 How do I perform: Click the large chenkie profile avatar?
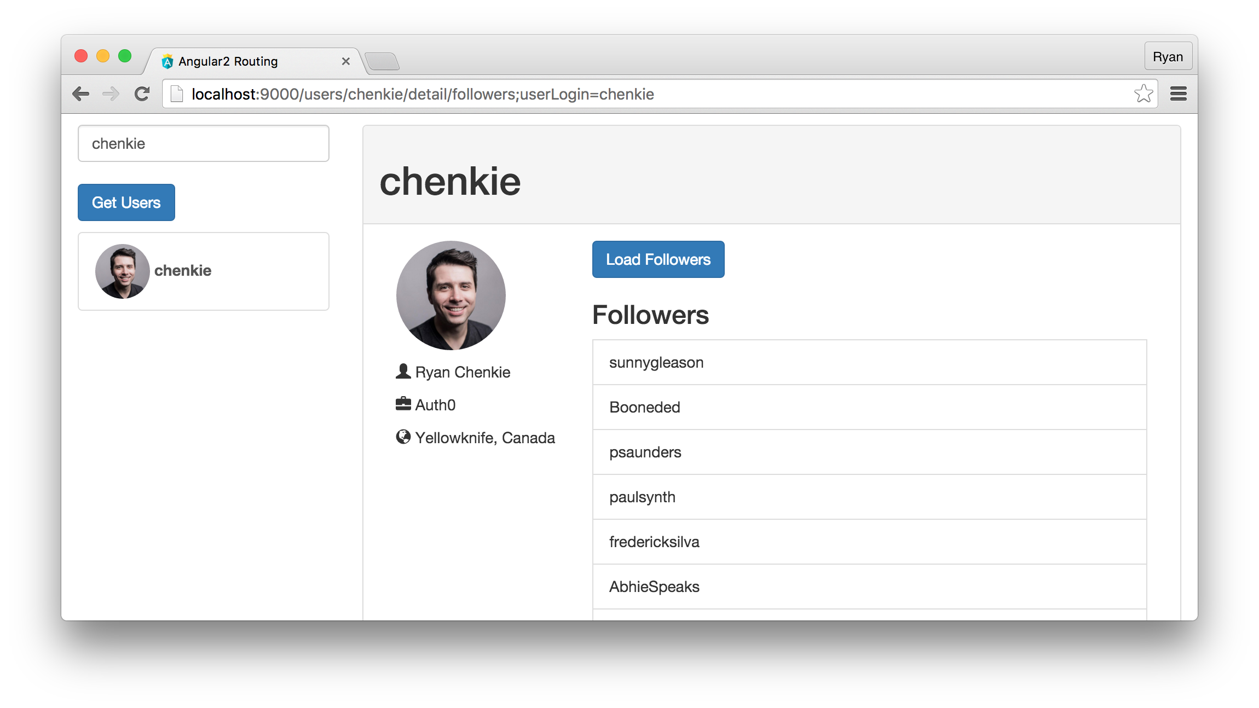point(451,295)
